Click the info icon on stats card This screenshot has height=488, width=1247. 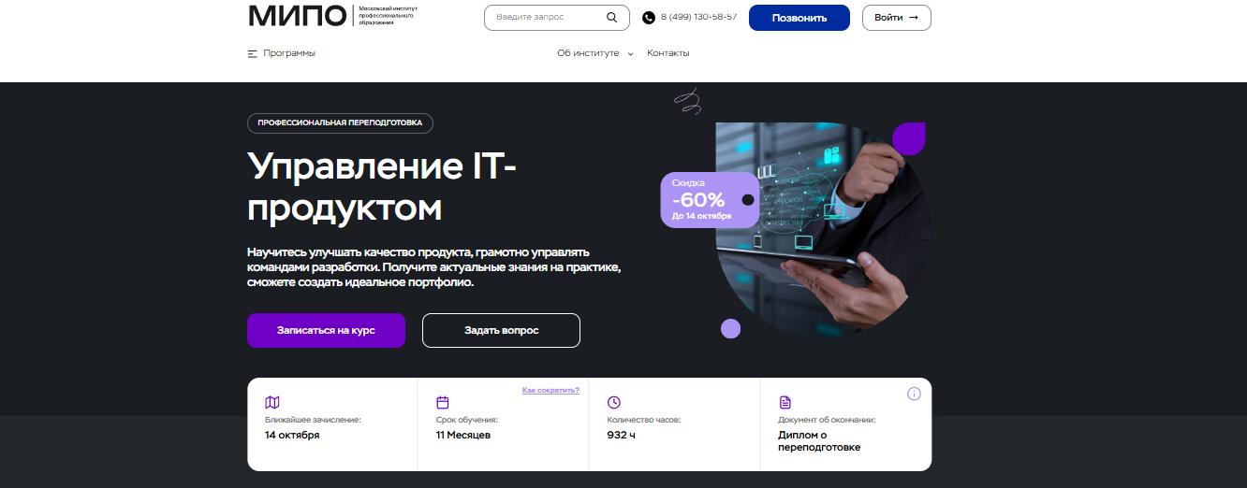pos(914,394)
